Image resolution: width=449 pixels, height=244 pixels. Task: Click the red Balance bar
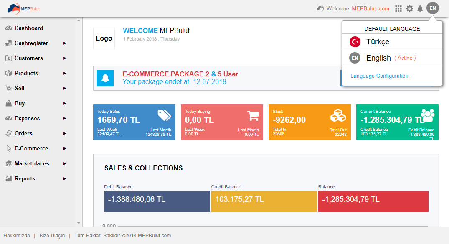[x=373, y=201]
